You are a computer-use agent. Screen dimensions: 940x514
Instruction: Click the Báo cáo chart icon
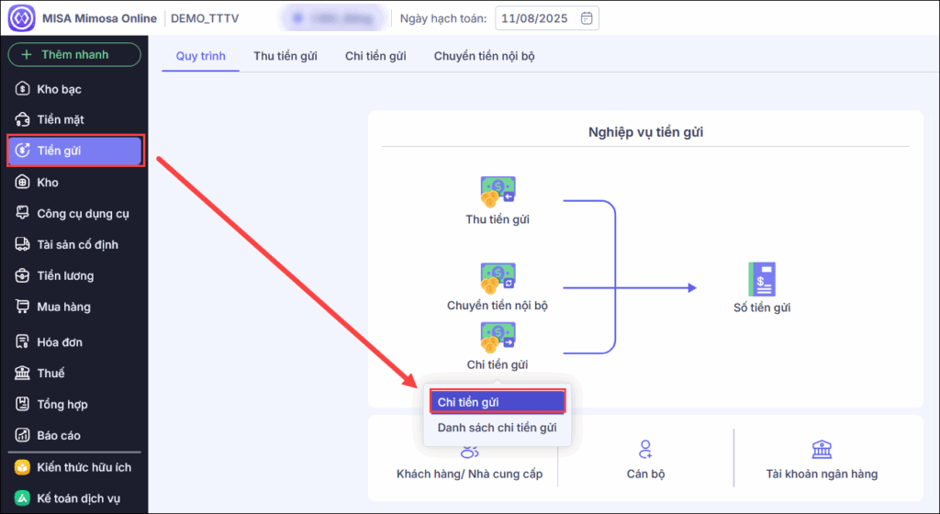tap(22, 435)
